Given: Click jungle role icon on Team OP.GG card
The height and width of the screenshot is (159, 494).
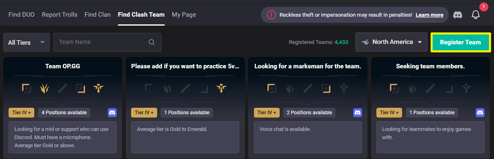Looking at the screenshot, I should 45,88.
